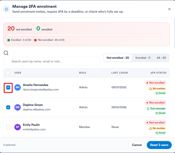Viewport: 175px width, 153px height.
Task: Click the name Emily Paulin
Action: tap(31, 125)
